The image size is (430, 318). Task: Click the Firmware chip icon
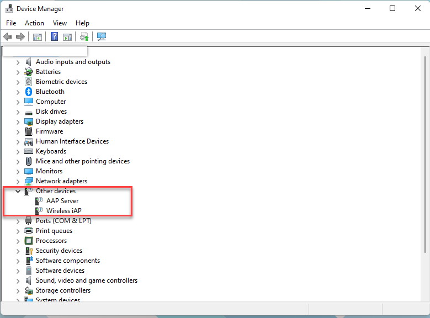29,131
